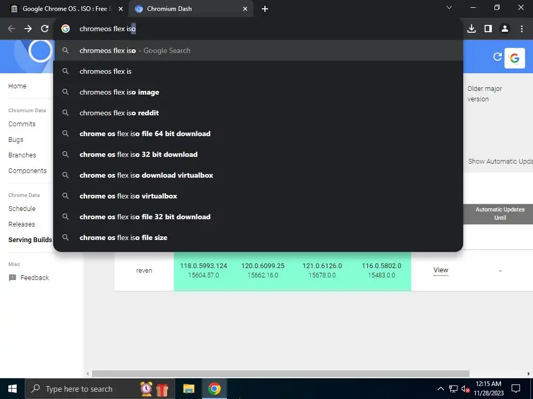Toggle the side panel icon
533x399 pixels.
click(x=488, y=29)
